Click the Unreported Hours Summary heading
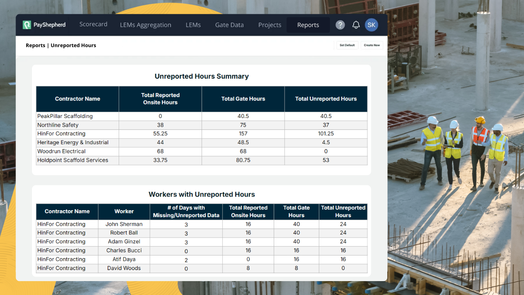The width and height of the screenshot is (524, 295). point(202,76)
